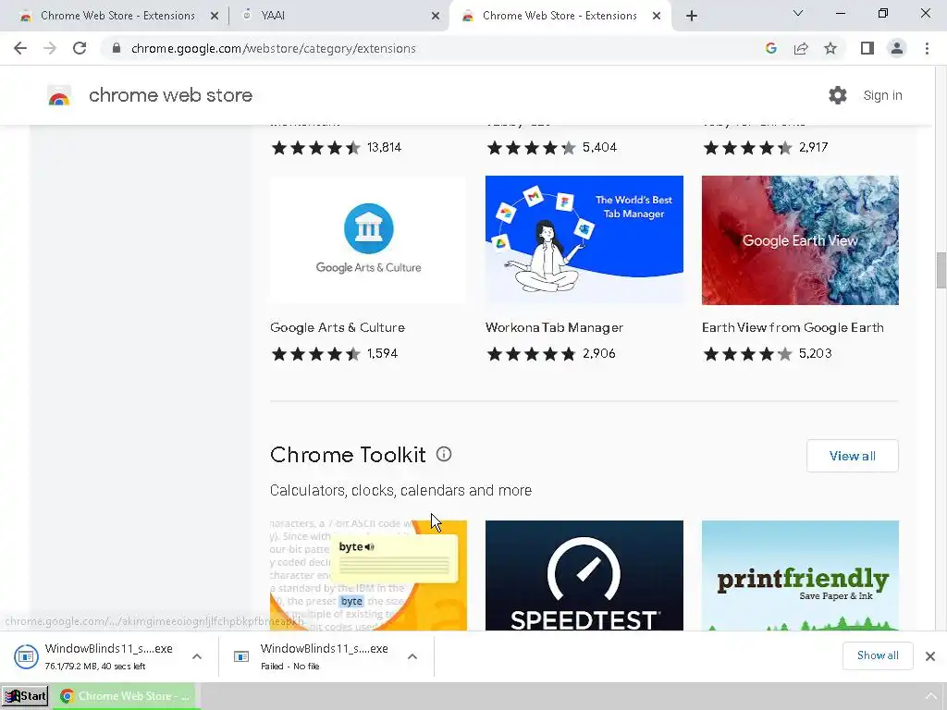Screen dimensions: 947x710
Task: Click the 13,814 ratings count
Action: coord(384,147)
